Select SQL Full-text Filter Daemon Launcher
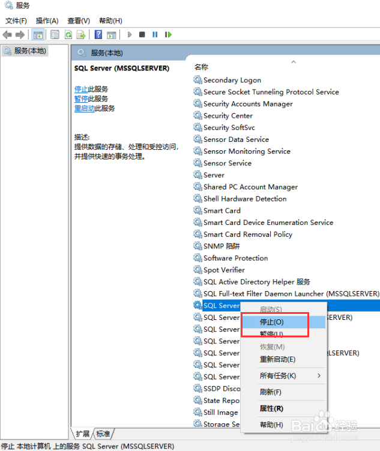 (291, 293)
